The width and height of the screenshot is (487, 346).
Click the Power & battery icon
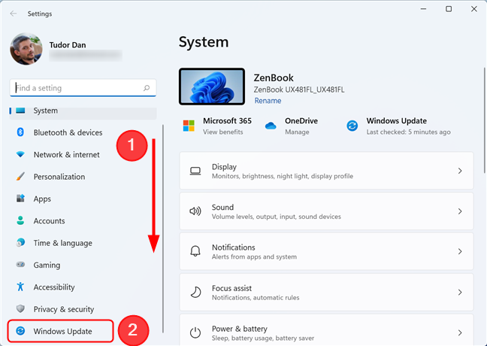[195, 332]
